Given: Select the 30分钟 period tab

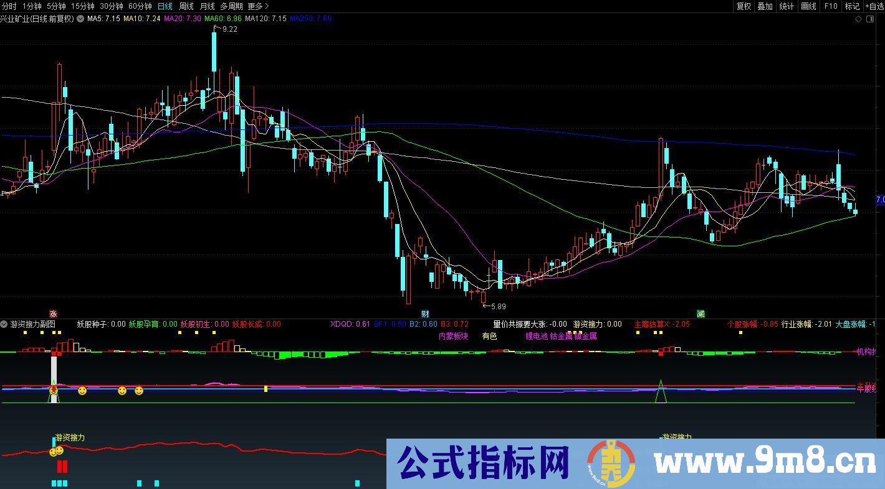Looking at the screenshot, I should (112, 6).
